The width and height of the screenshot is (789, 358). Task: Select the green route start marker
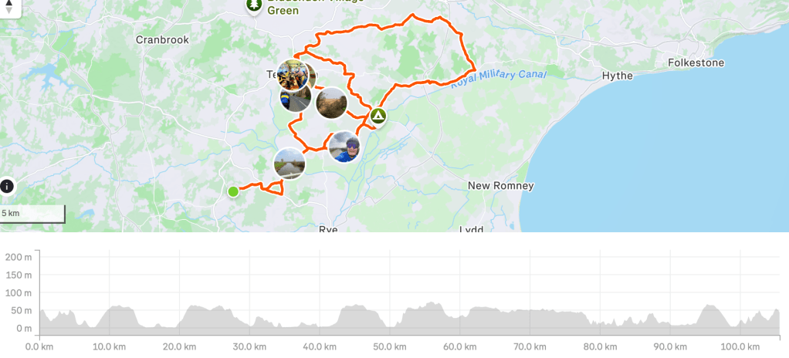(x=233, y=191)
